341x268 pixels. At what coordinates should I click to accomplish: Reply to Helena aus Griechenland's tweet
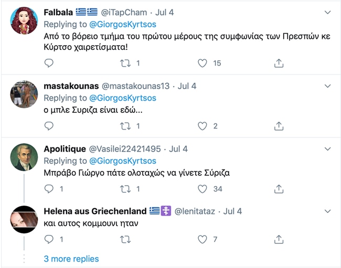49,239
